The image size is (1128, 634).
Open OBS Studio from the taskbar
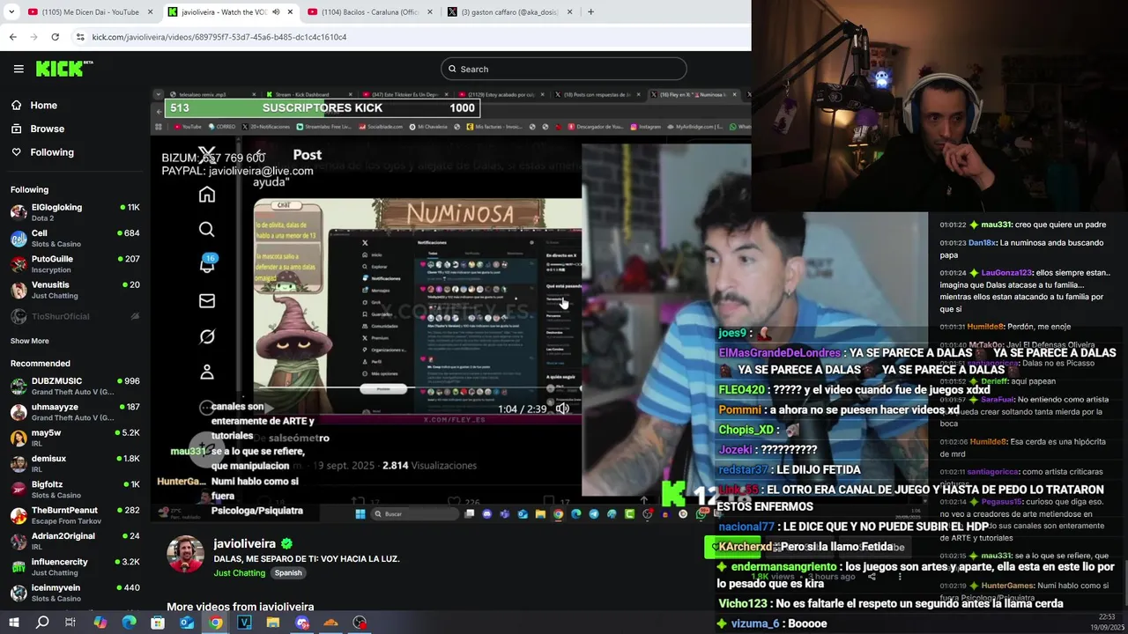[360, 623]
